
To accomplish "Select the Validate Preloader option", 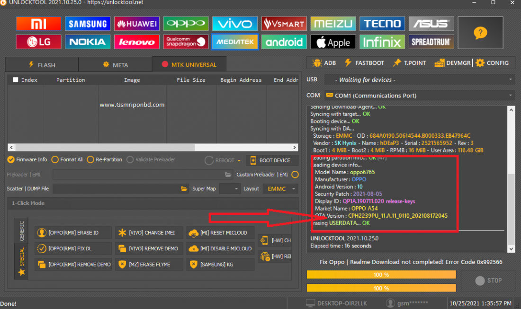I will [x=151, y=159].
